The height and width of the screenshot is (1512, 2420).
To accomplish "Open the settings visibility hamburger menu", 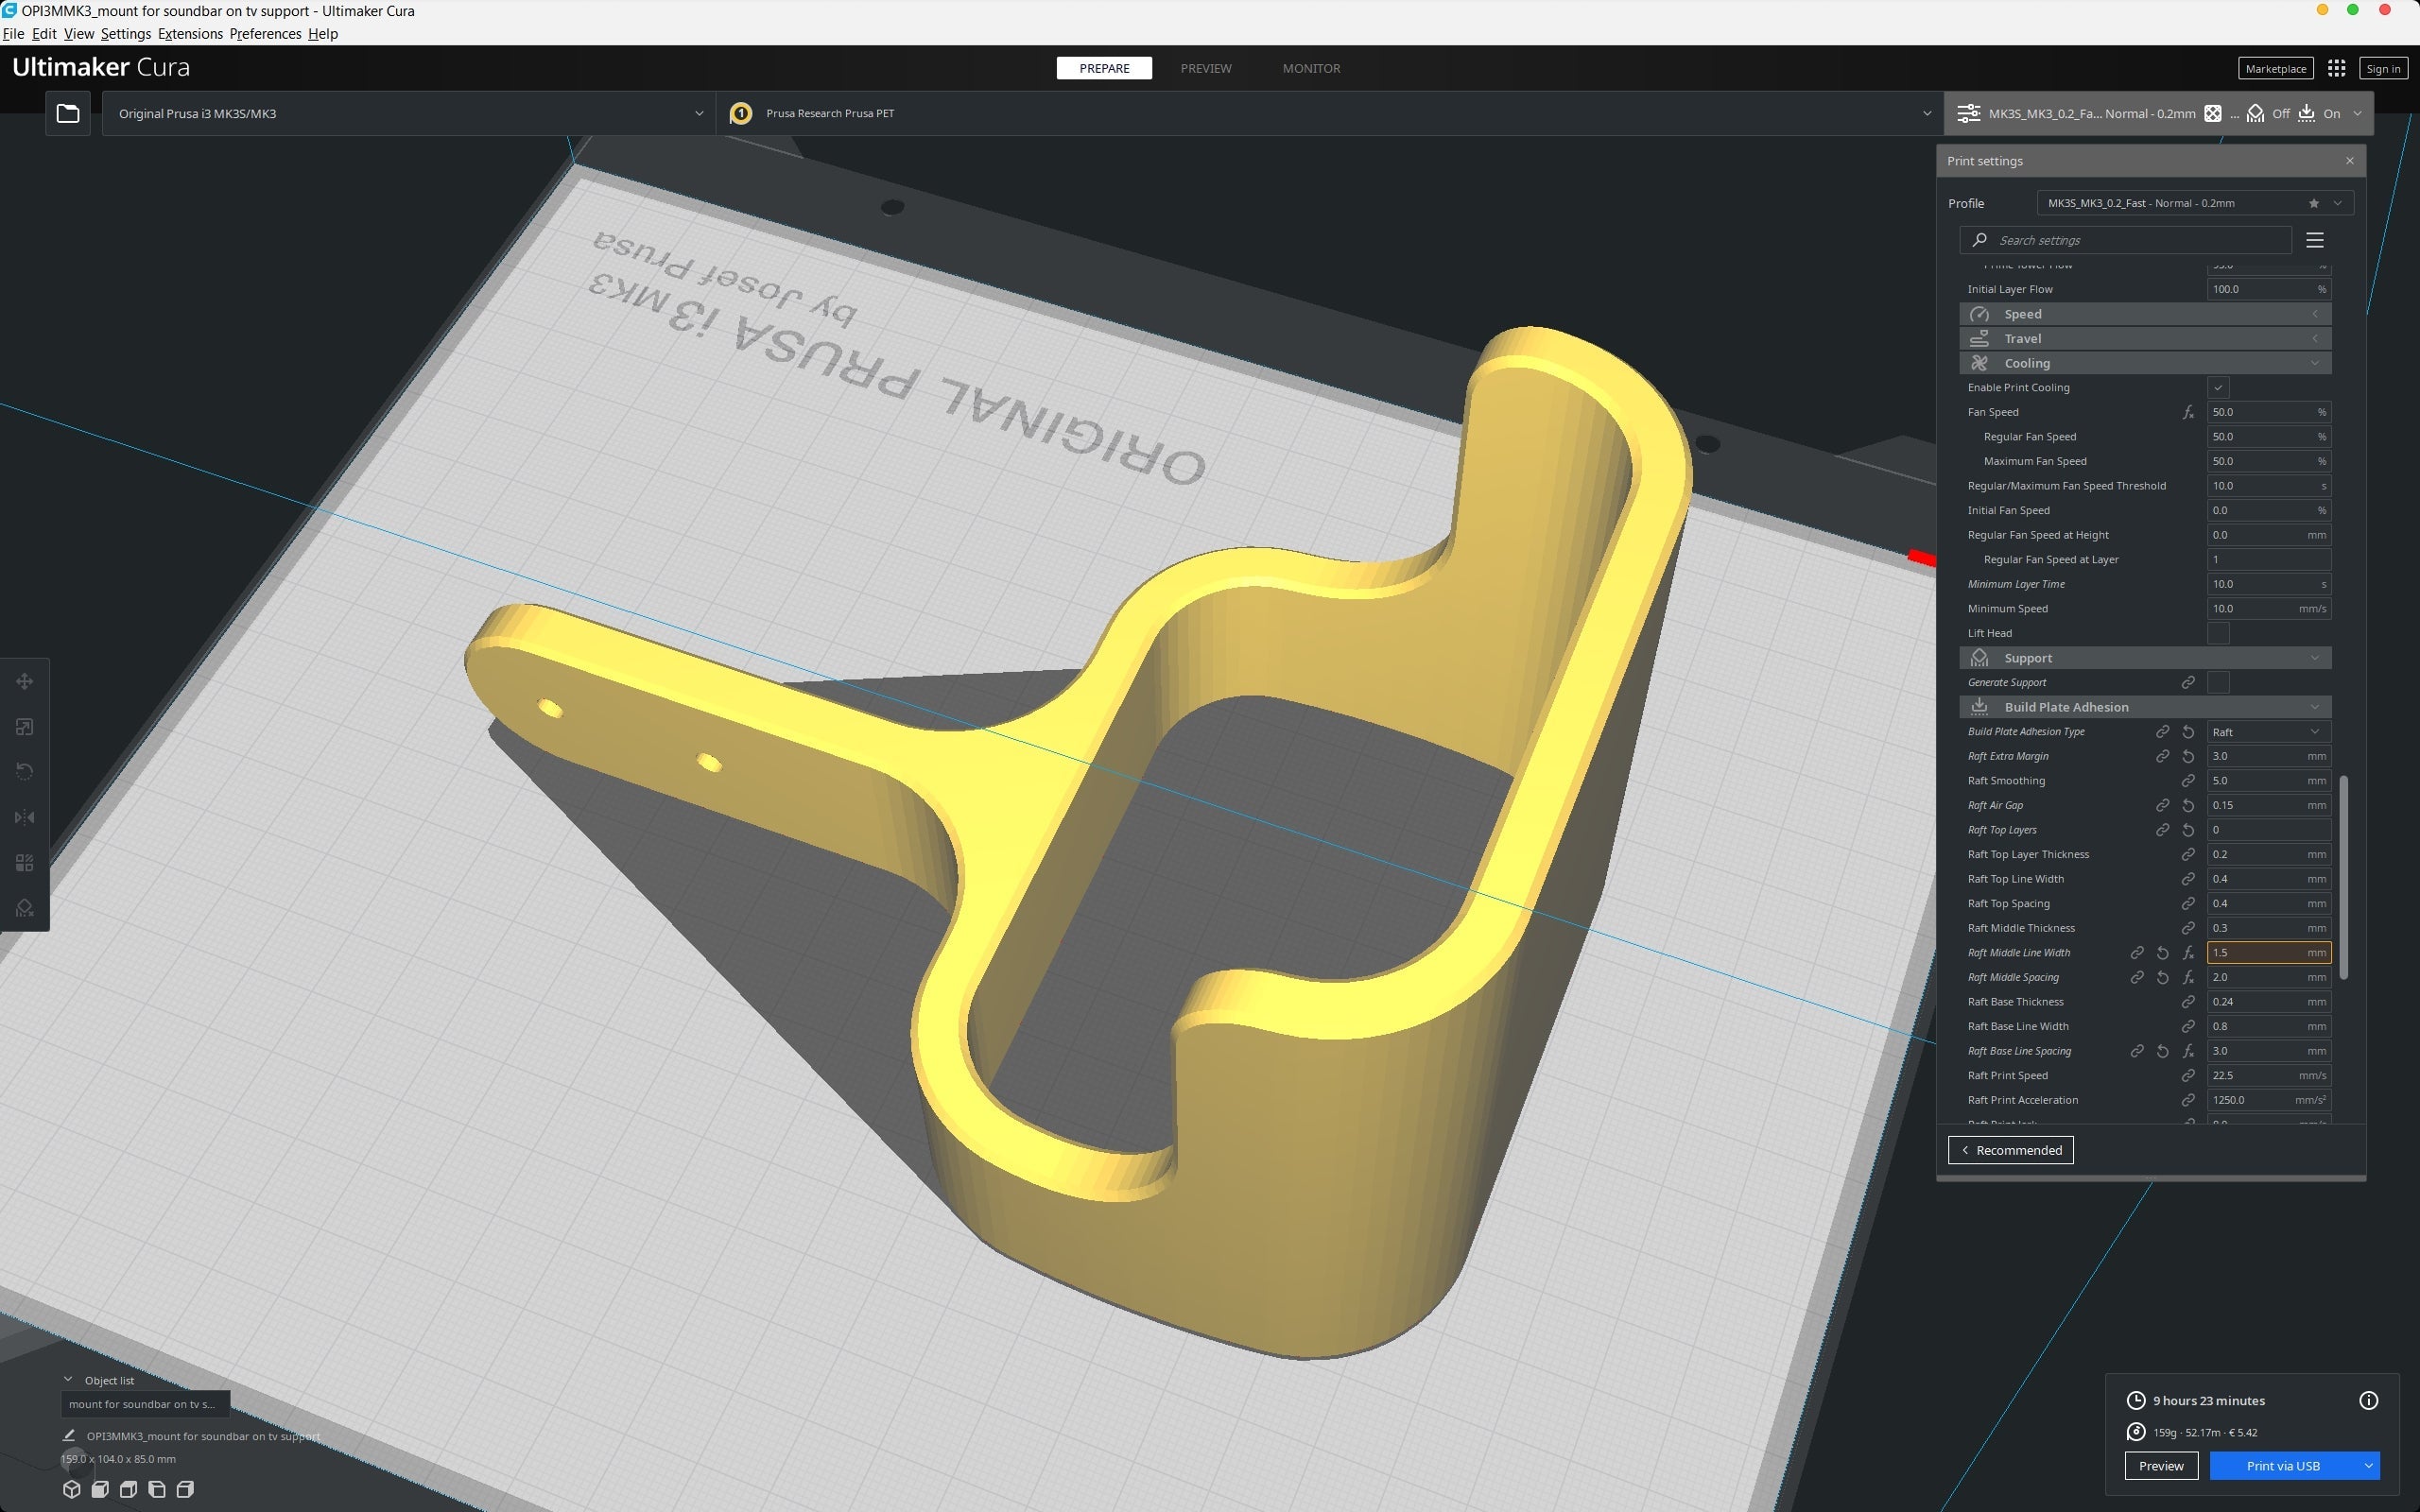I will [2314, 240].
